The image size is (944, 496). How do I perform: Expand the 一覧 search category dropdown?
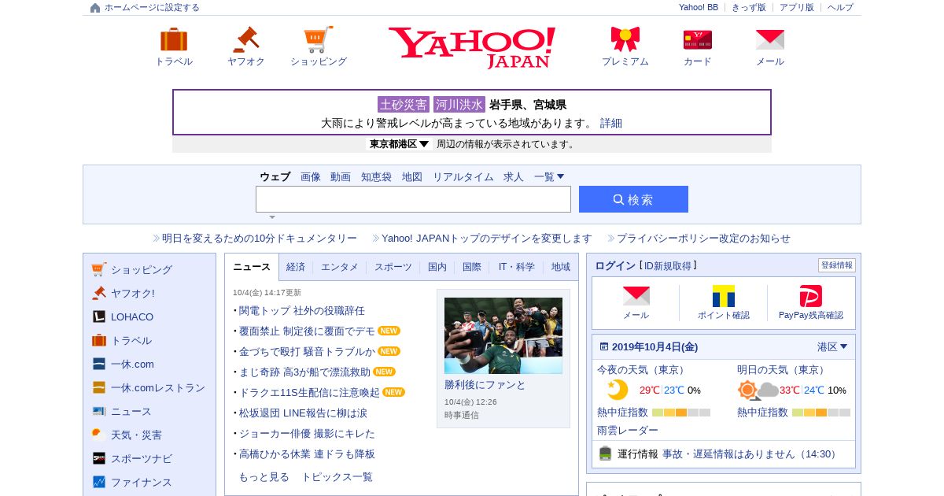pyautogui.click(x=549, y=177)
